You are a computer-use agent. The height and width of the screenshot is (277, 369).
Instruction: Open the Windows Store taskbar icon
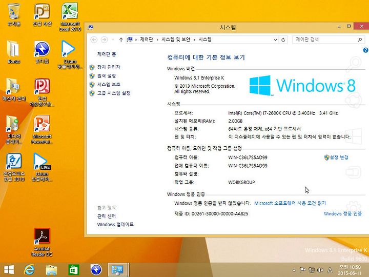tap(74, 269)
